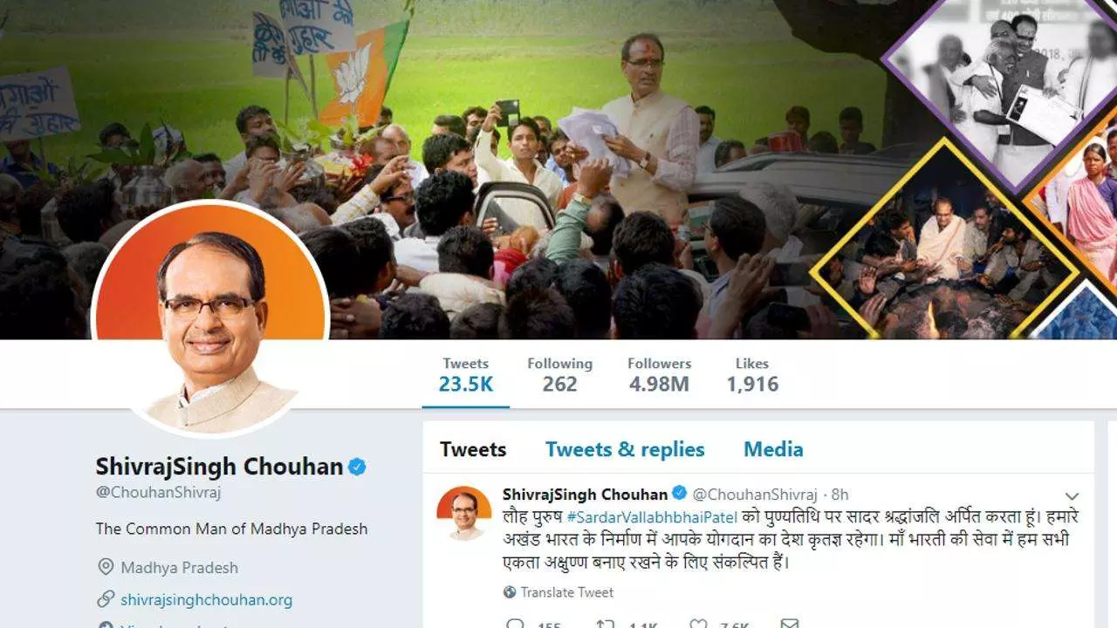Click verified badge in the tweet header
Image resolution: width=1117 pixels, height=628 pixels.
click(679, 494)
